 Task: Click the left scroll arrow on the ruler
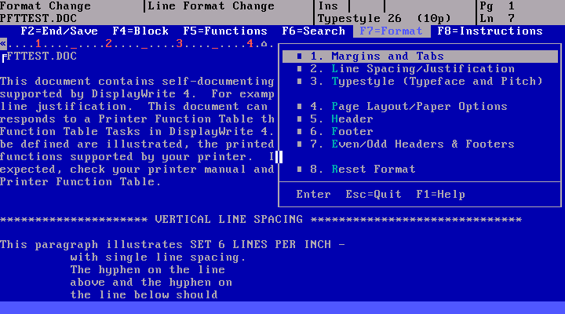coord(3,44)
